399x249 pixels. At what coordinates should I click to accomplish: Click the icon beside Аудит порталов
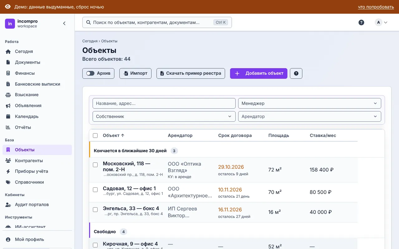pyautogui.click(x=8, y=204)
